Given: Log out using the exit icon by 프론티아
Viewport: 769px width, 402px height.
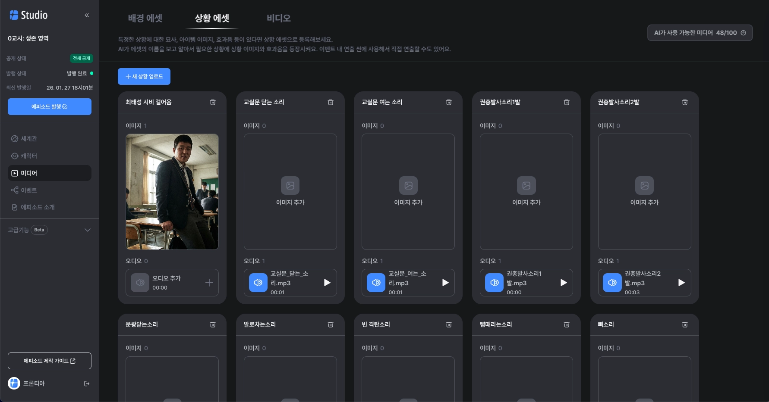Looking at the screenshot, I should tap(87, 383).
